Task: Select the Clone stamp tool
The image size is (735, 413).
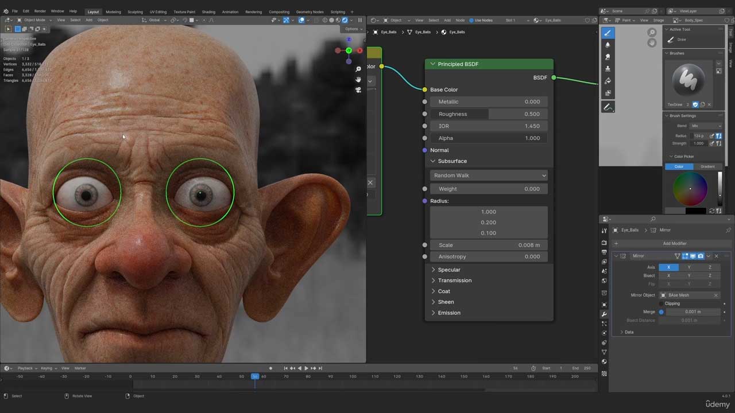Action: [608, 69]
